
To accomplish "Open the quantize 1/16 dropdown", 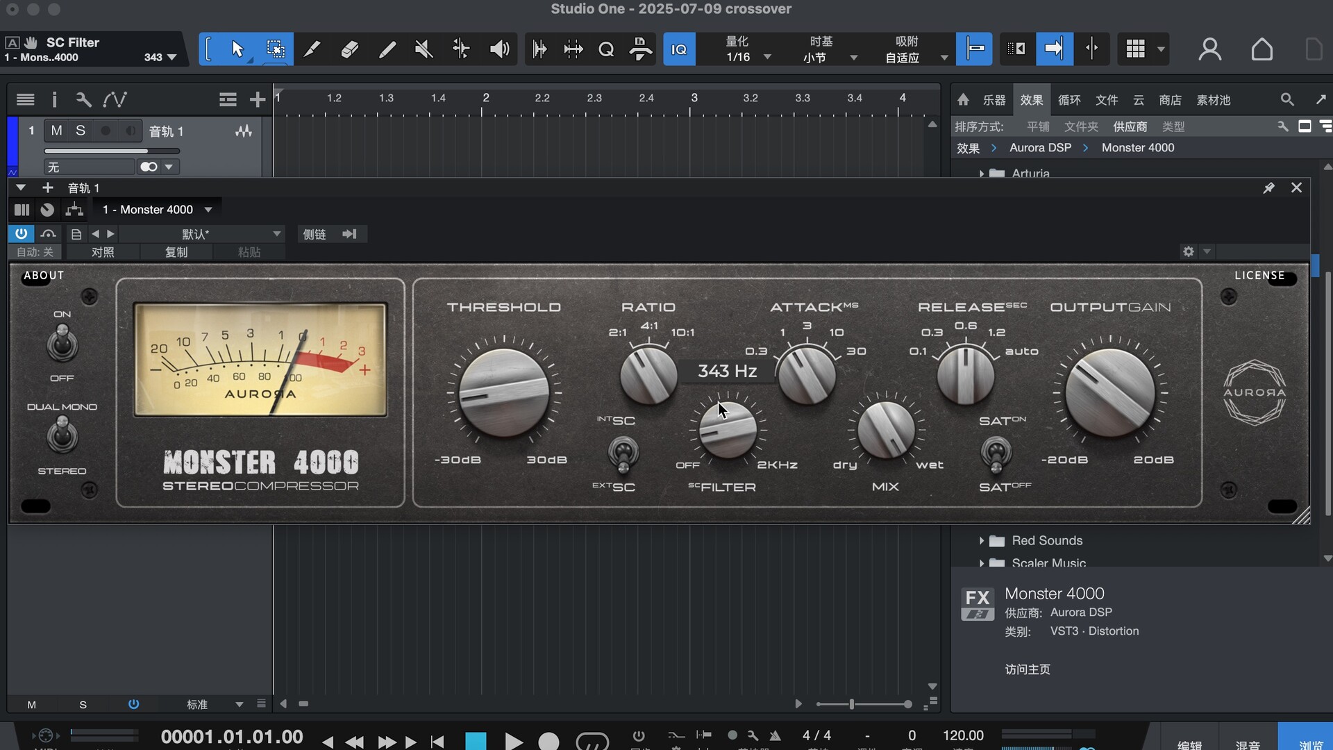I will 767,57.
